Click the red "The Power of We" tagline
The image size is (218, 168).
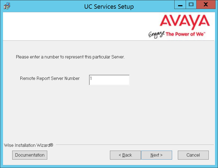185,34
